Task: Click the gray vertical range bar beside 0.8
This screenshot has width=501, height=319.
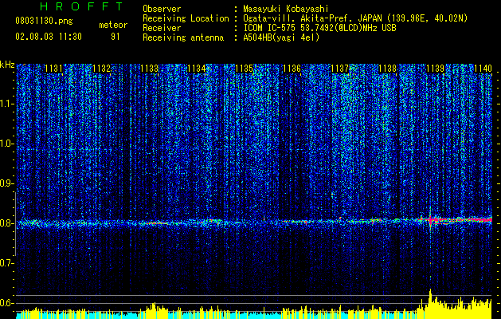Action: click(x=15, y=224)
